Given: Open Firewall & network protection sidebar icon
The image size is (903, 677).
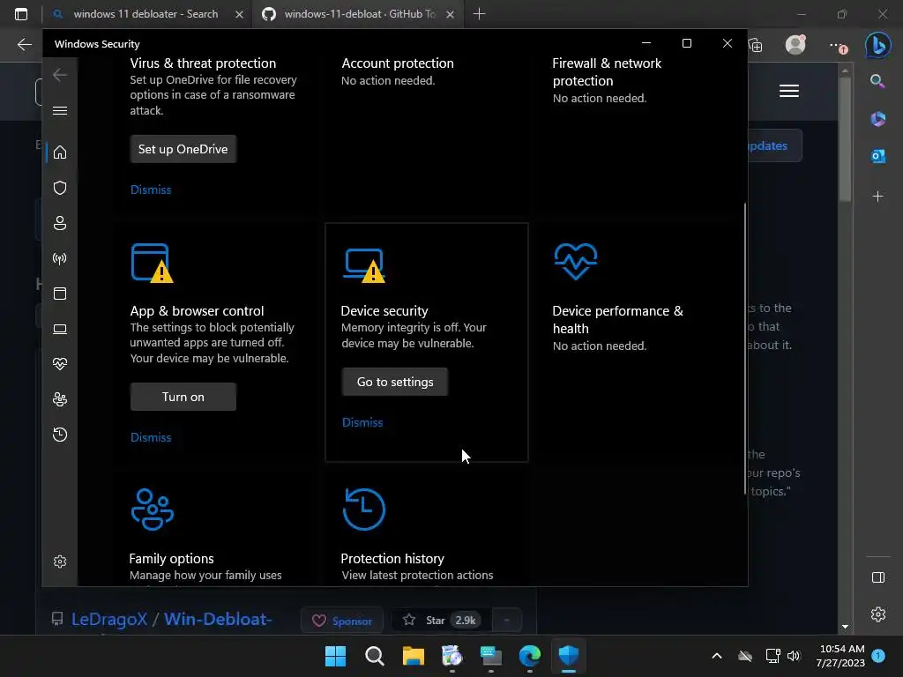Looking at the screenshot, I should (x=60, y=258).
